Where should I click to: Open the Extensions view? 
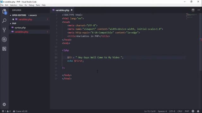click(4, 49)
